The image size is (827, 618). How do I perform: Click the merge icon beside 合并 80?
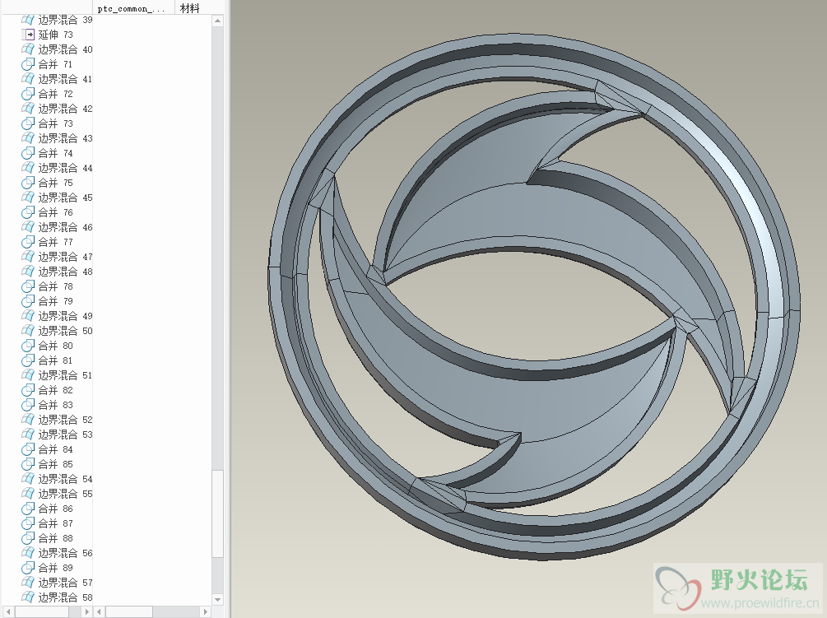click(28, 346)
